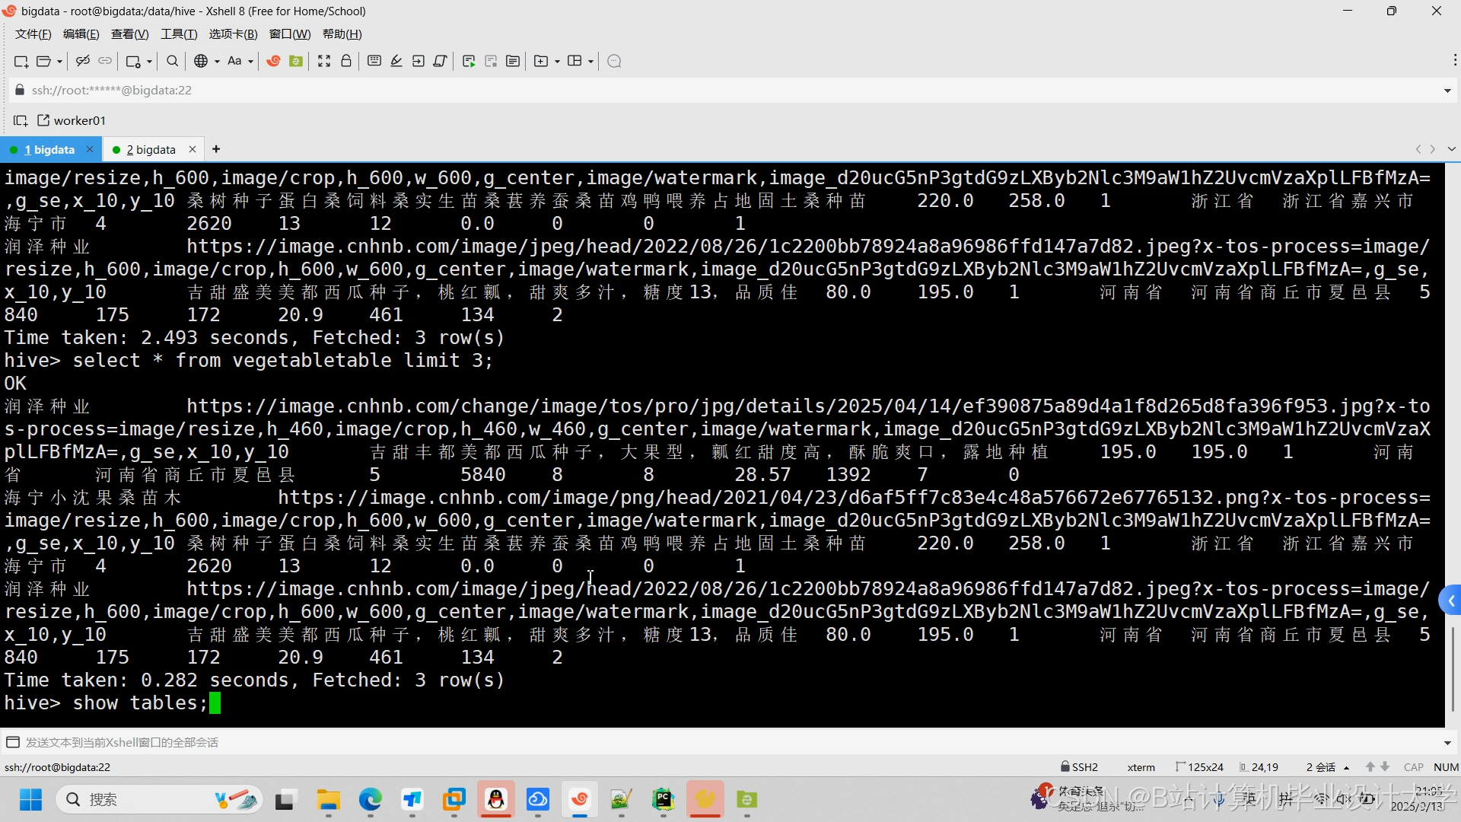This screenshot has width=1461, height=822.
Task: Switch to the '2 bigdata' tab
Action: point(151,149)
